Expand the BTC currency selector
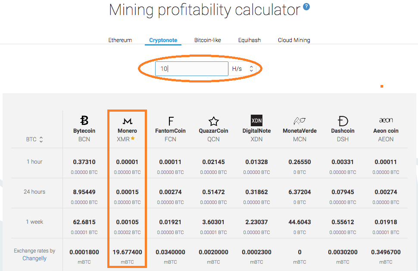The width and height of the screenshot is (418, 271). coord(34,140)
